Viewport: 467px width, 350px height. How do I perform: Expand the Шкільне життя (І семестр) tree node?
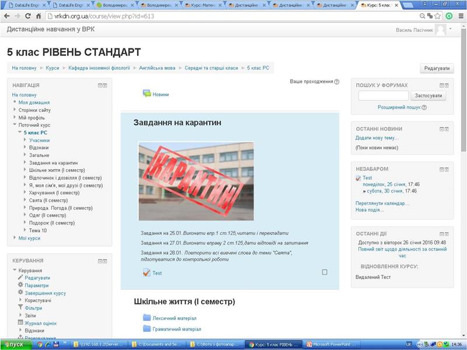coord(25,170)
